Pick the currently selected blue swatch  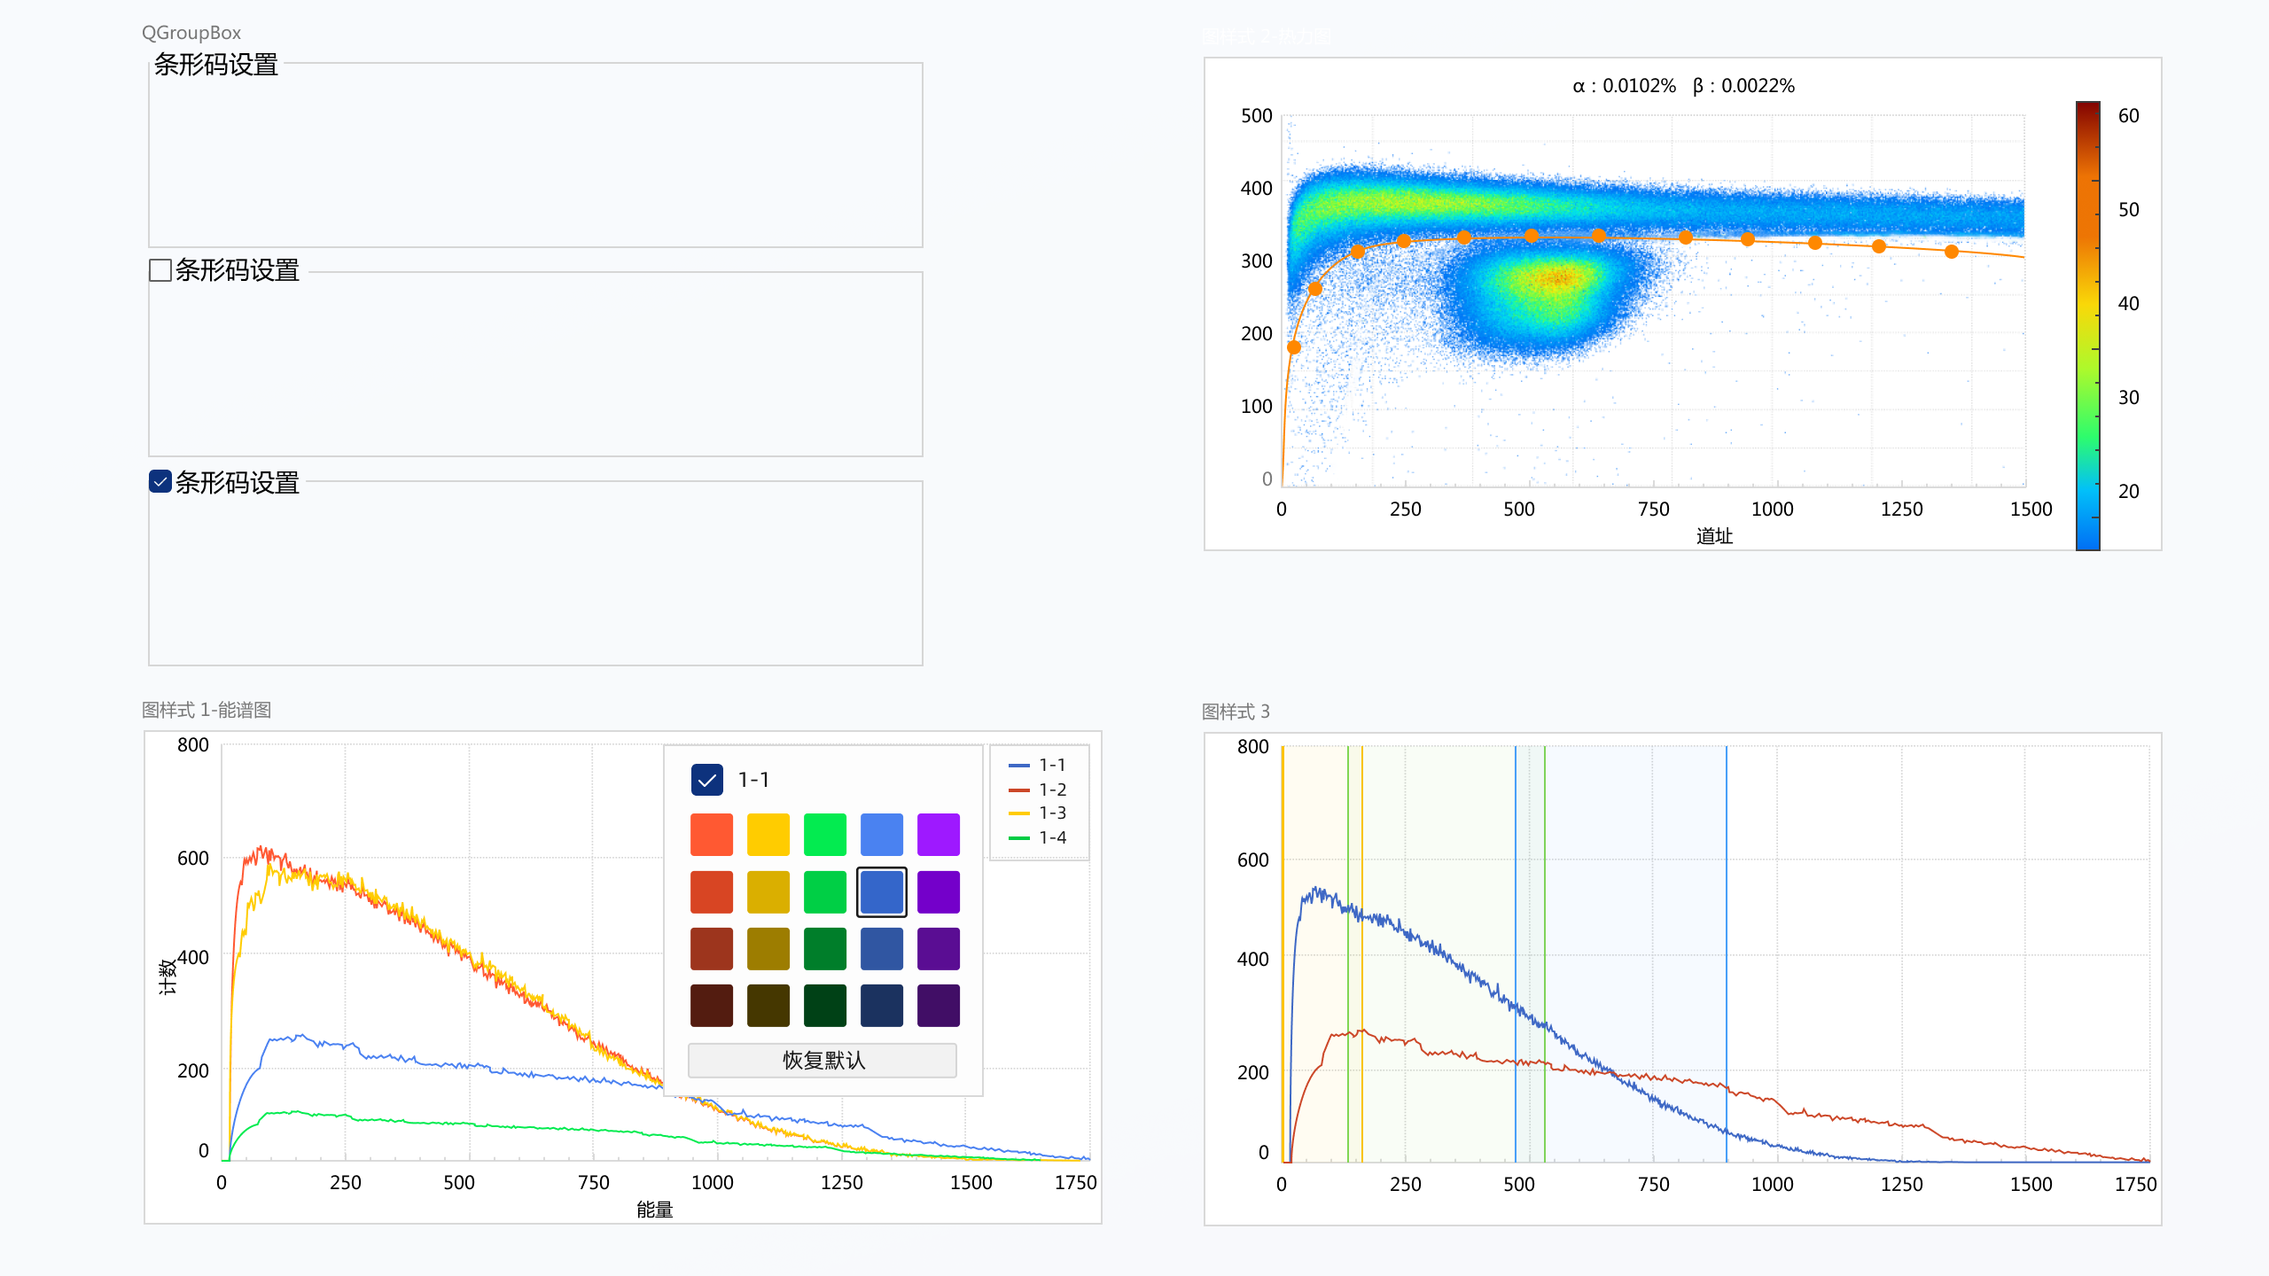click(881, 891)
